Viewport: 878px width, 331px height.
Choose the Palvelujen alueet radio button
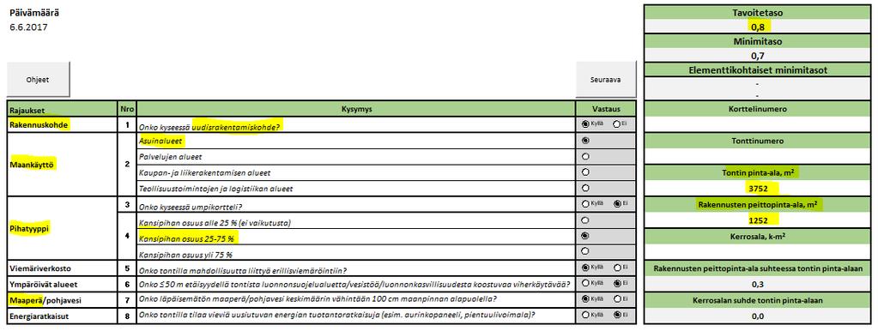coord(585,157)
